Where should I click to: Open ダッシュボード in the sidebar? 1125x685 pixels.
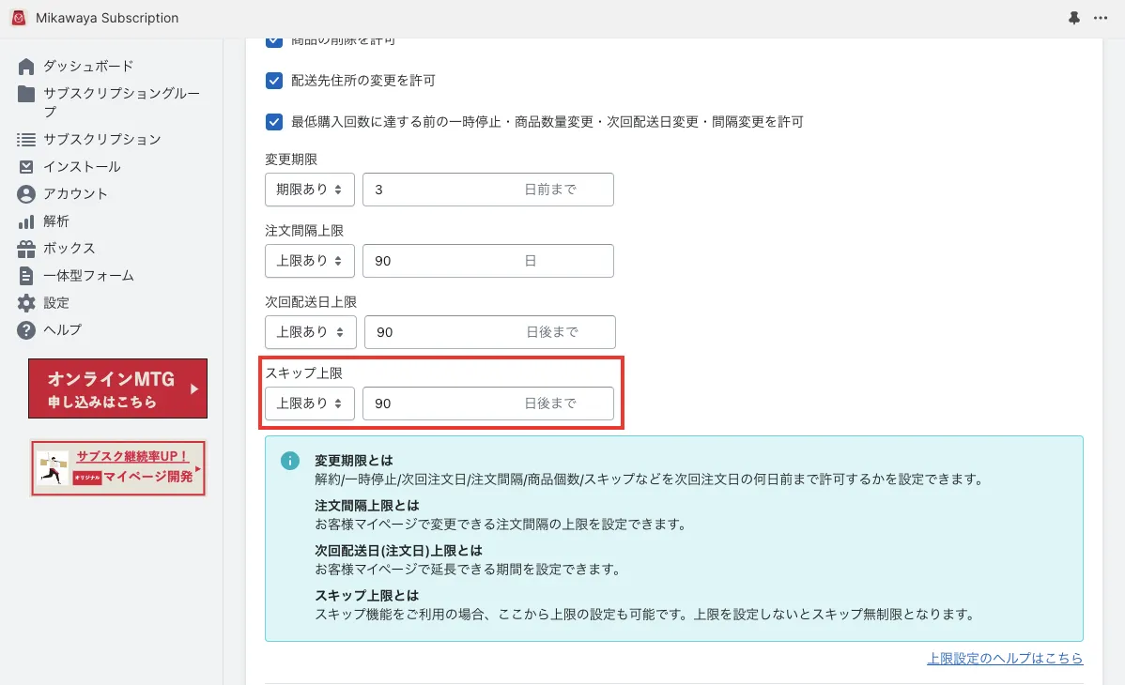(88, 66)
